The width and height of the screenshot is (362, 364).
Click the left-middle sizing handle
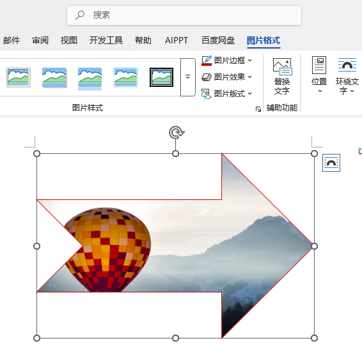point(36,246)
